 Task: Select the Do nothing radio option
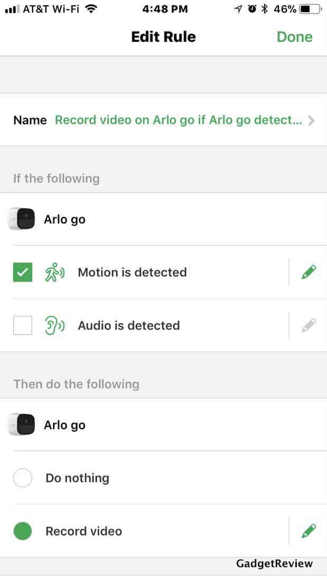[x=23, y=478]
